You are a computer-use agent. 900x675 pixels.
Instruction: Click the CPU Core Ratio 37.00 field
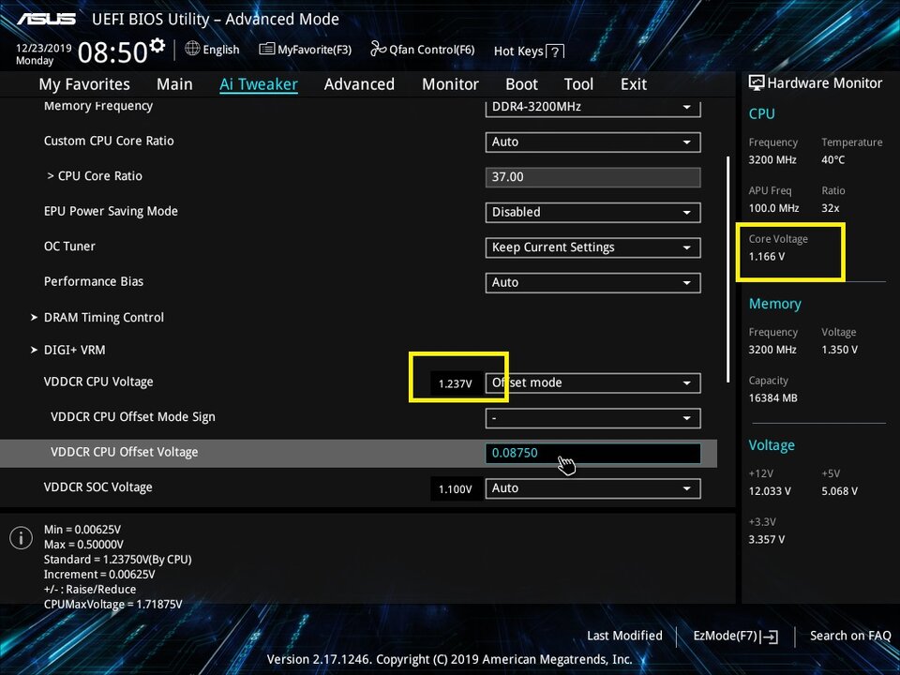[592, 177]
